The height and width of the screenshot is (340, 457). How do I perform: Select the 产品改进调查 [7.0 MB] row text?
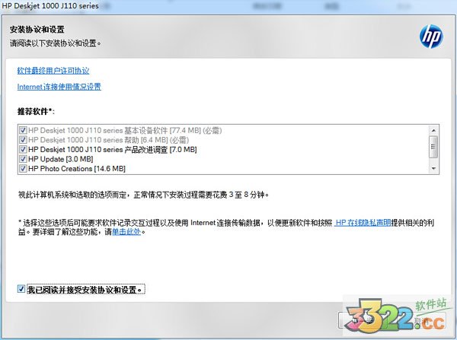(x=113, y=149)
